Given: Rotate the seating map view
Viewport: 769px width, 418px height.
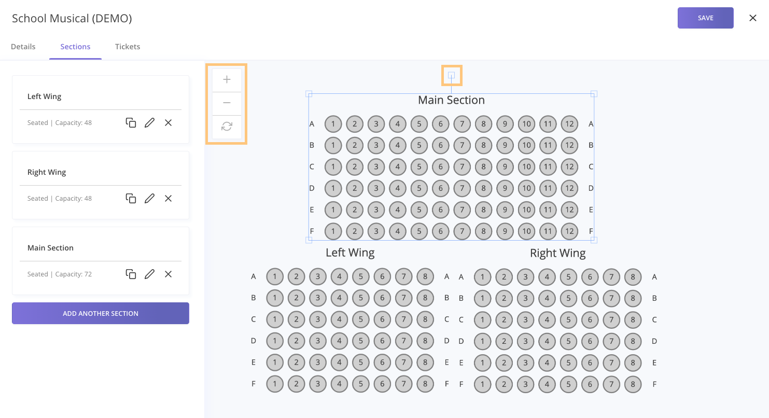Looking at the screenshot, I should [227, 127].
